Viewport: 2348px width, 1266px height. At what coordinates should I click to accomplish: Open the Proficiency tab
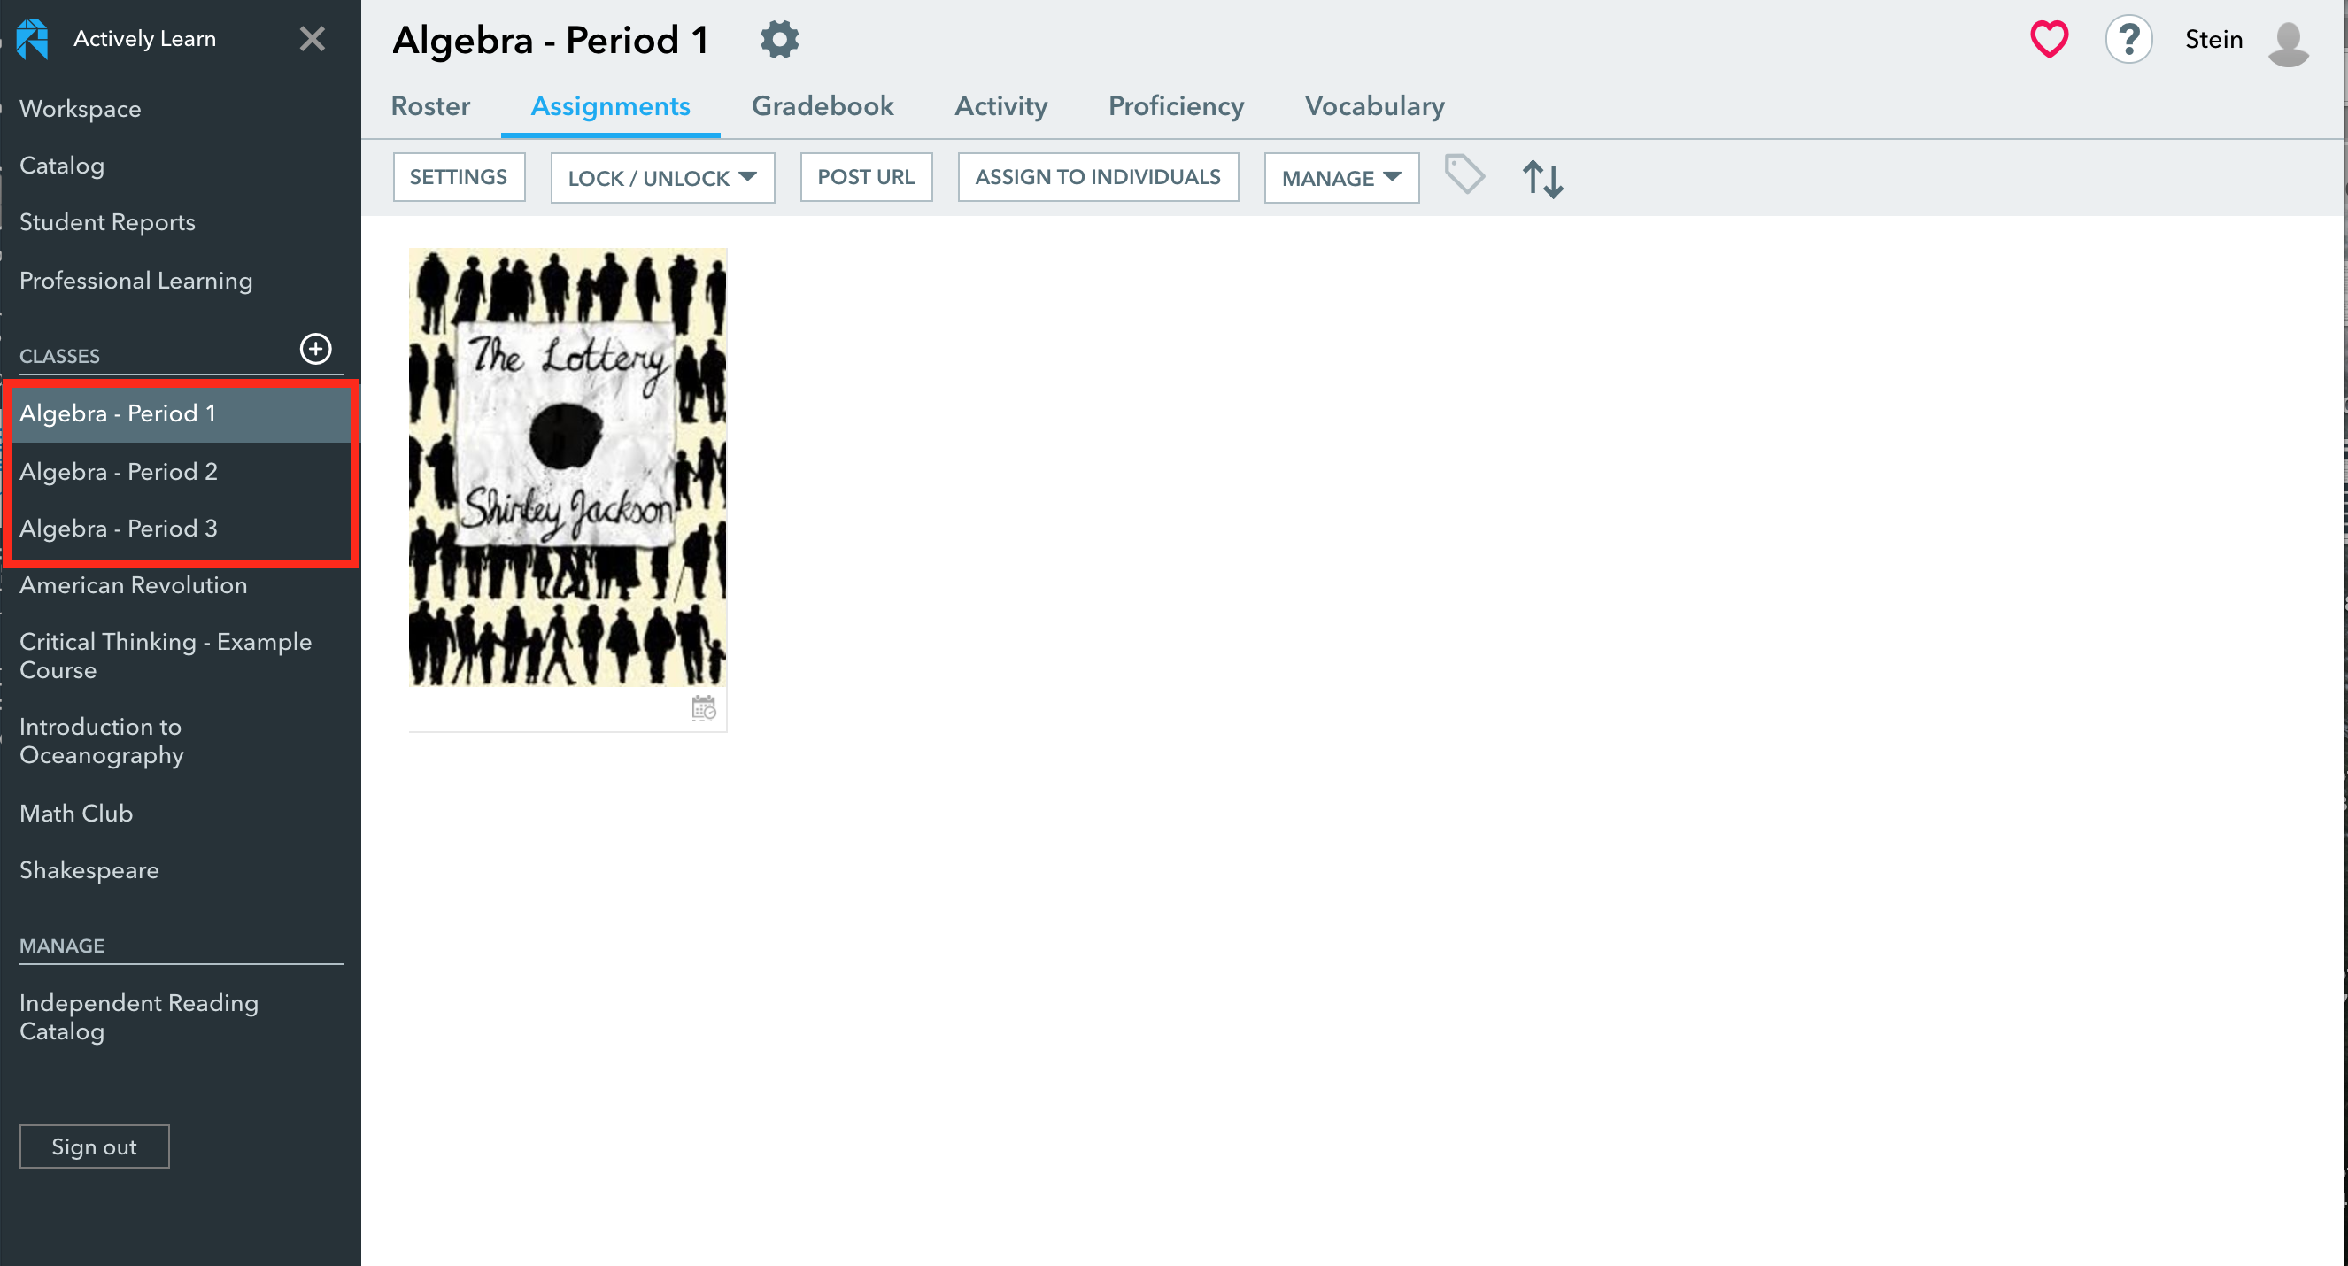pos(1176,105)
